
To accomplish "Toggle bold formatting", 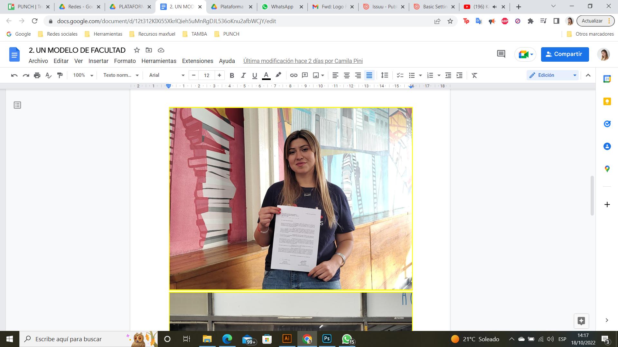I will 232,75.
